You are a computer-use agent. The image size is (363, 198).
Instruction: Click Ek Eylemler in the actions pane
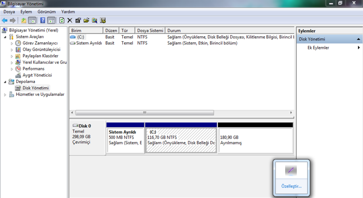(x=318, y=48)
